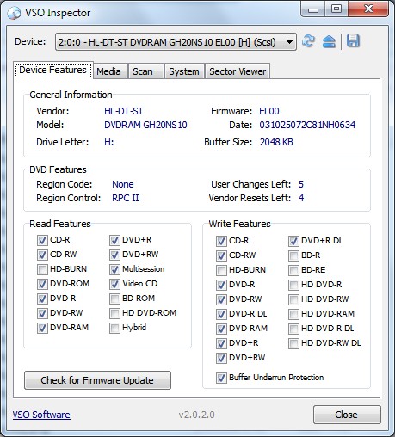Image resolution: width=395 pixels, height=437 pixels.
Task: Toggle the HD DVD-RAM checkbox
Action: (293, 314)
